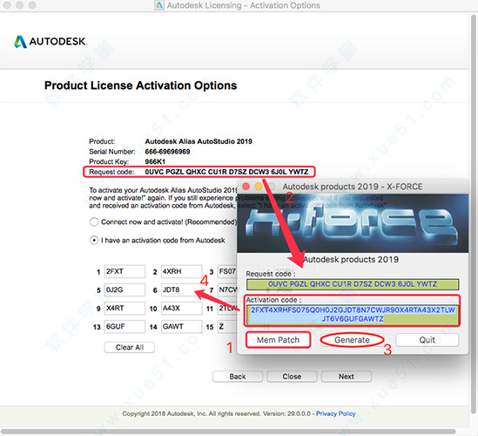The image size is (478, 436).
Task: Click the 'Autodesk products 2019' label in X-FORCE
Action: pyautogui.click(x=351, y=260)
